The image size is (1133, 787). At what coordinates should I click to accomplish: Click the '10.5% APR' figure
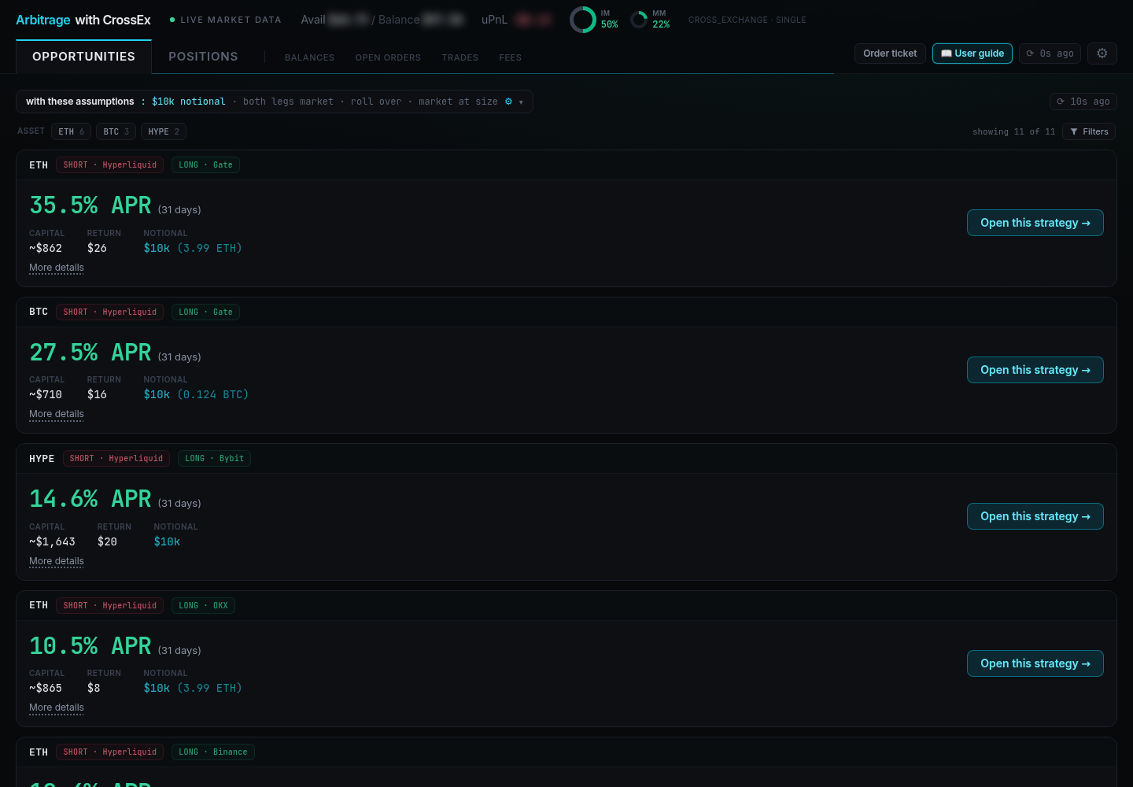pyautogui.click(x=90, y=645)
